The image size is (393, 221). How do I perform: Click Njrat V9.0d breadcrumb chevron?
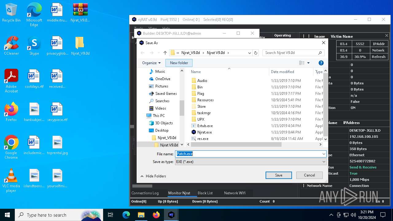(228, 53)
